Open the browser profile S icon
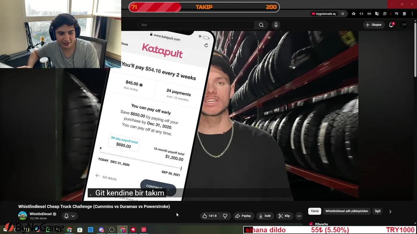Screen dimensions: 417x234 point(404,14)
